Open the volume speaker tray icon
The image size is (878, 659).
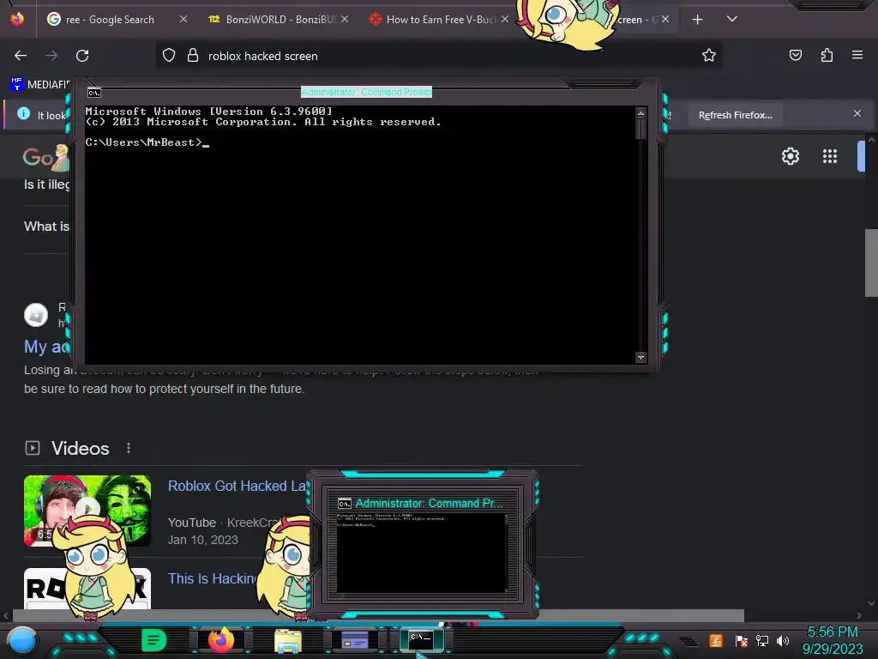coord(783,640)
